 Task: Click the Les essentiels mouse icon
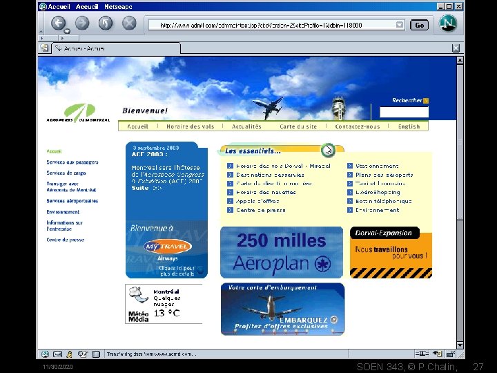(328, 150)
